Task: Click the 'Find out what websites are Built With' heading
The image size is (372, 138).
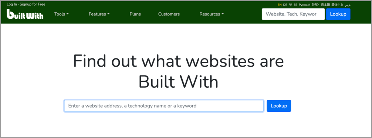Action: 178,71
